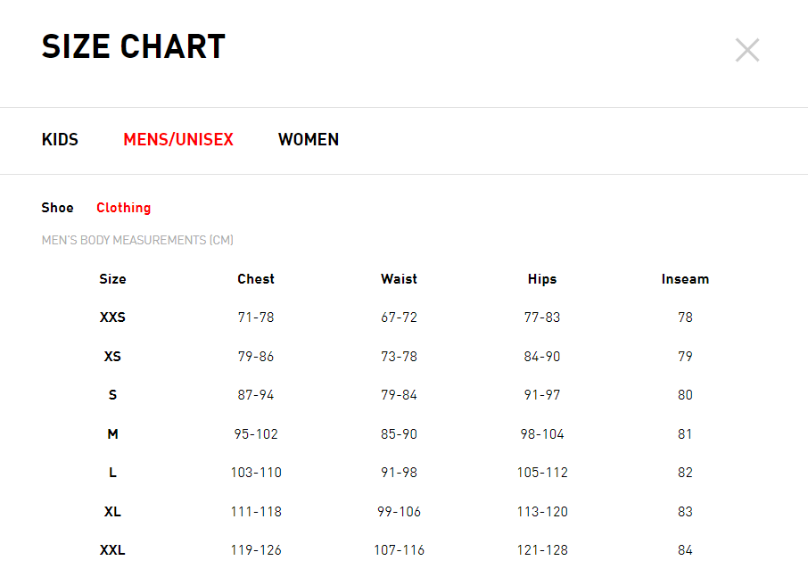The width and height of the screenshot is (808, 577).
Task: Select the XXL size row label
Action: click(x=113, y=549)
